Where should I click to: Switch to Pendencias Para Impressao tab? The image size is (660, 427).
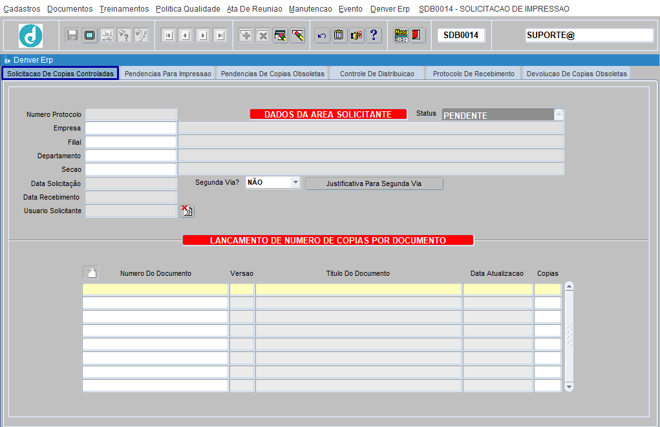[x=168, y=74]
